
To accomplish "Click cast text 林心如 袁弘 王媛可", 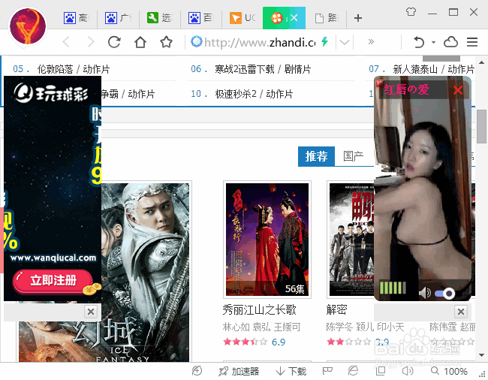I will point(261,327).
